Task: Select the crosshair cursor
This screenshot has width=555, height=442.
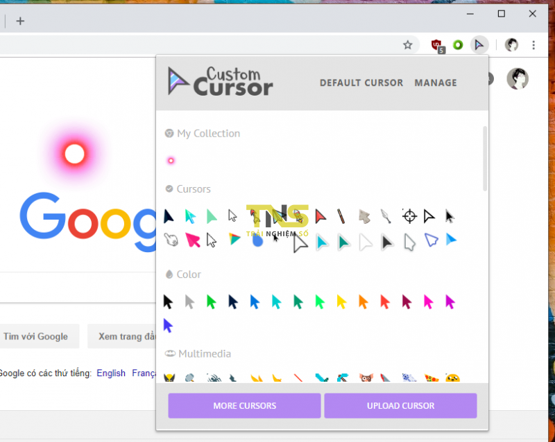Action: [409, 216]
